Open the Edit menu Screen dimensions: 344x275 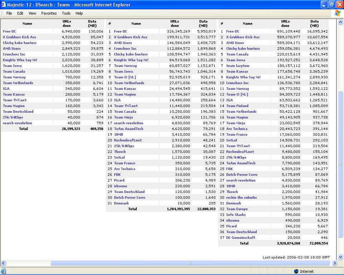[x=20, y=13]
